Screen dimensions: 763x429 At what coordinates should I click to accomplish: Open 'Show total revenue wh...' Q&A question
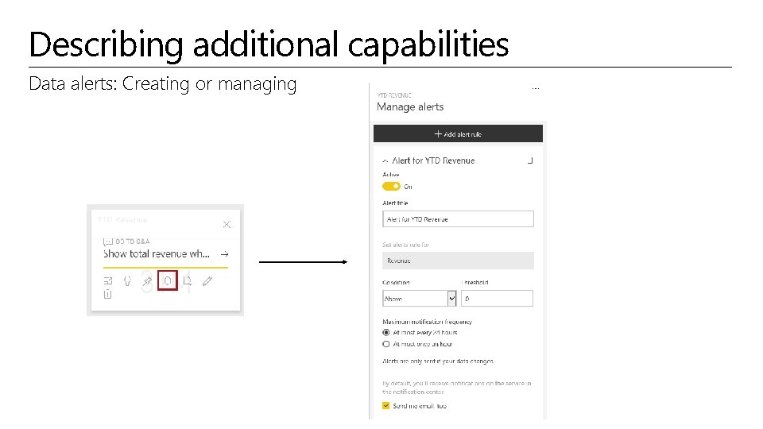[x=157, y=253]
